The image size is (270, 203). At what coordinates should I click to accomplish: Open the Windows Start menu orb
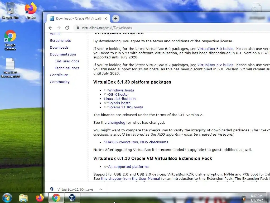7,198
